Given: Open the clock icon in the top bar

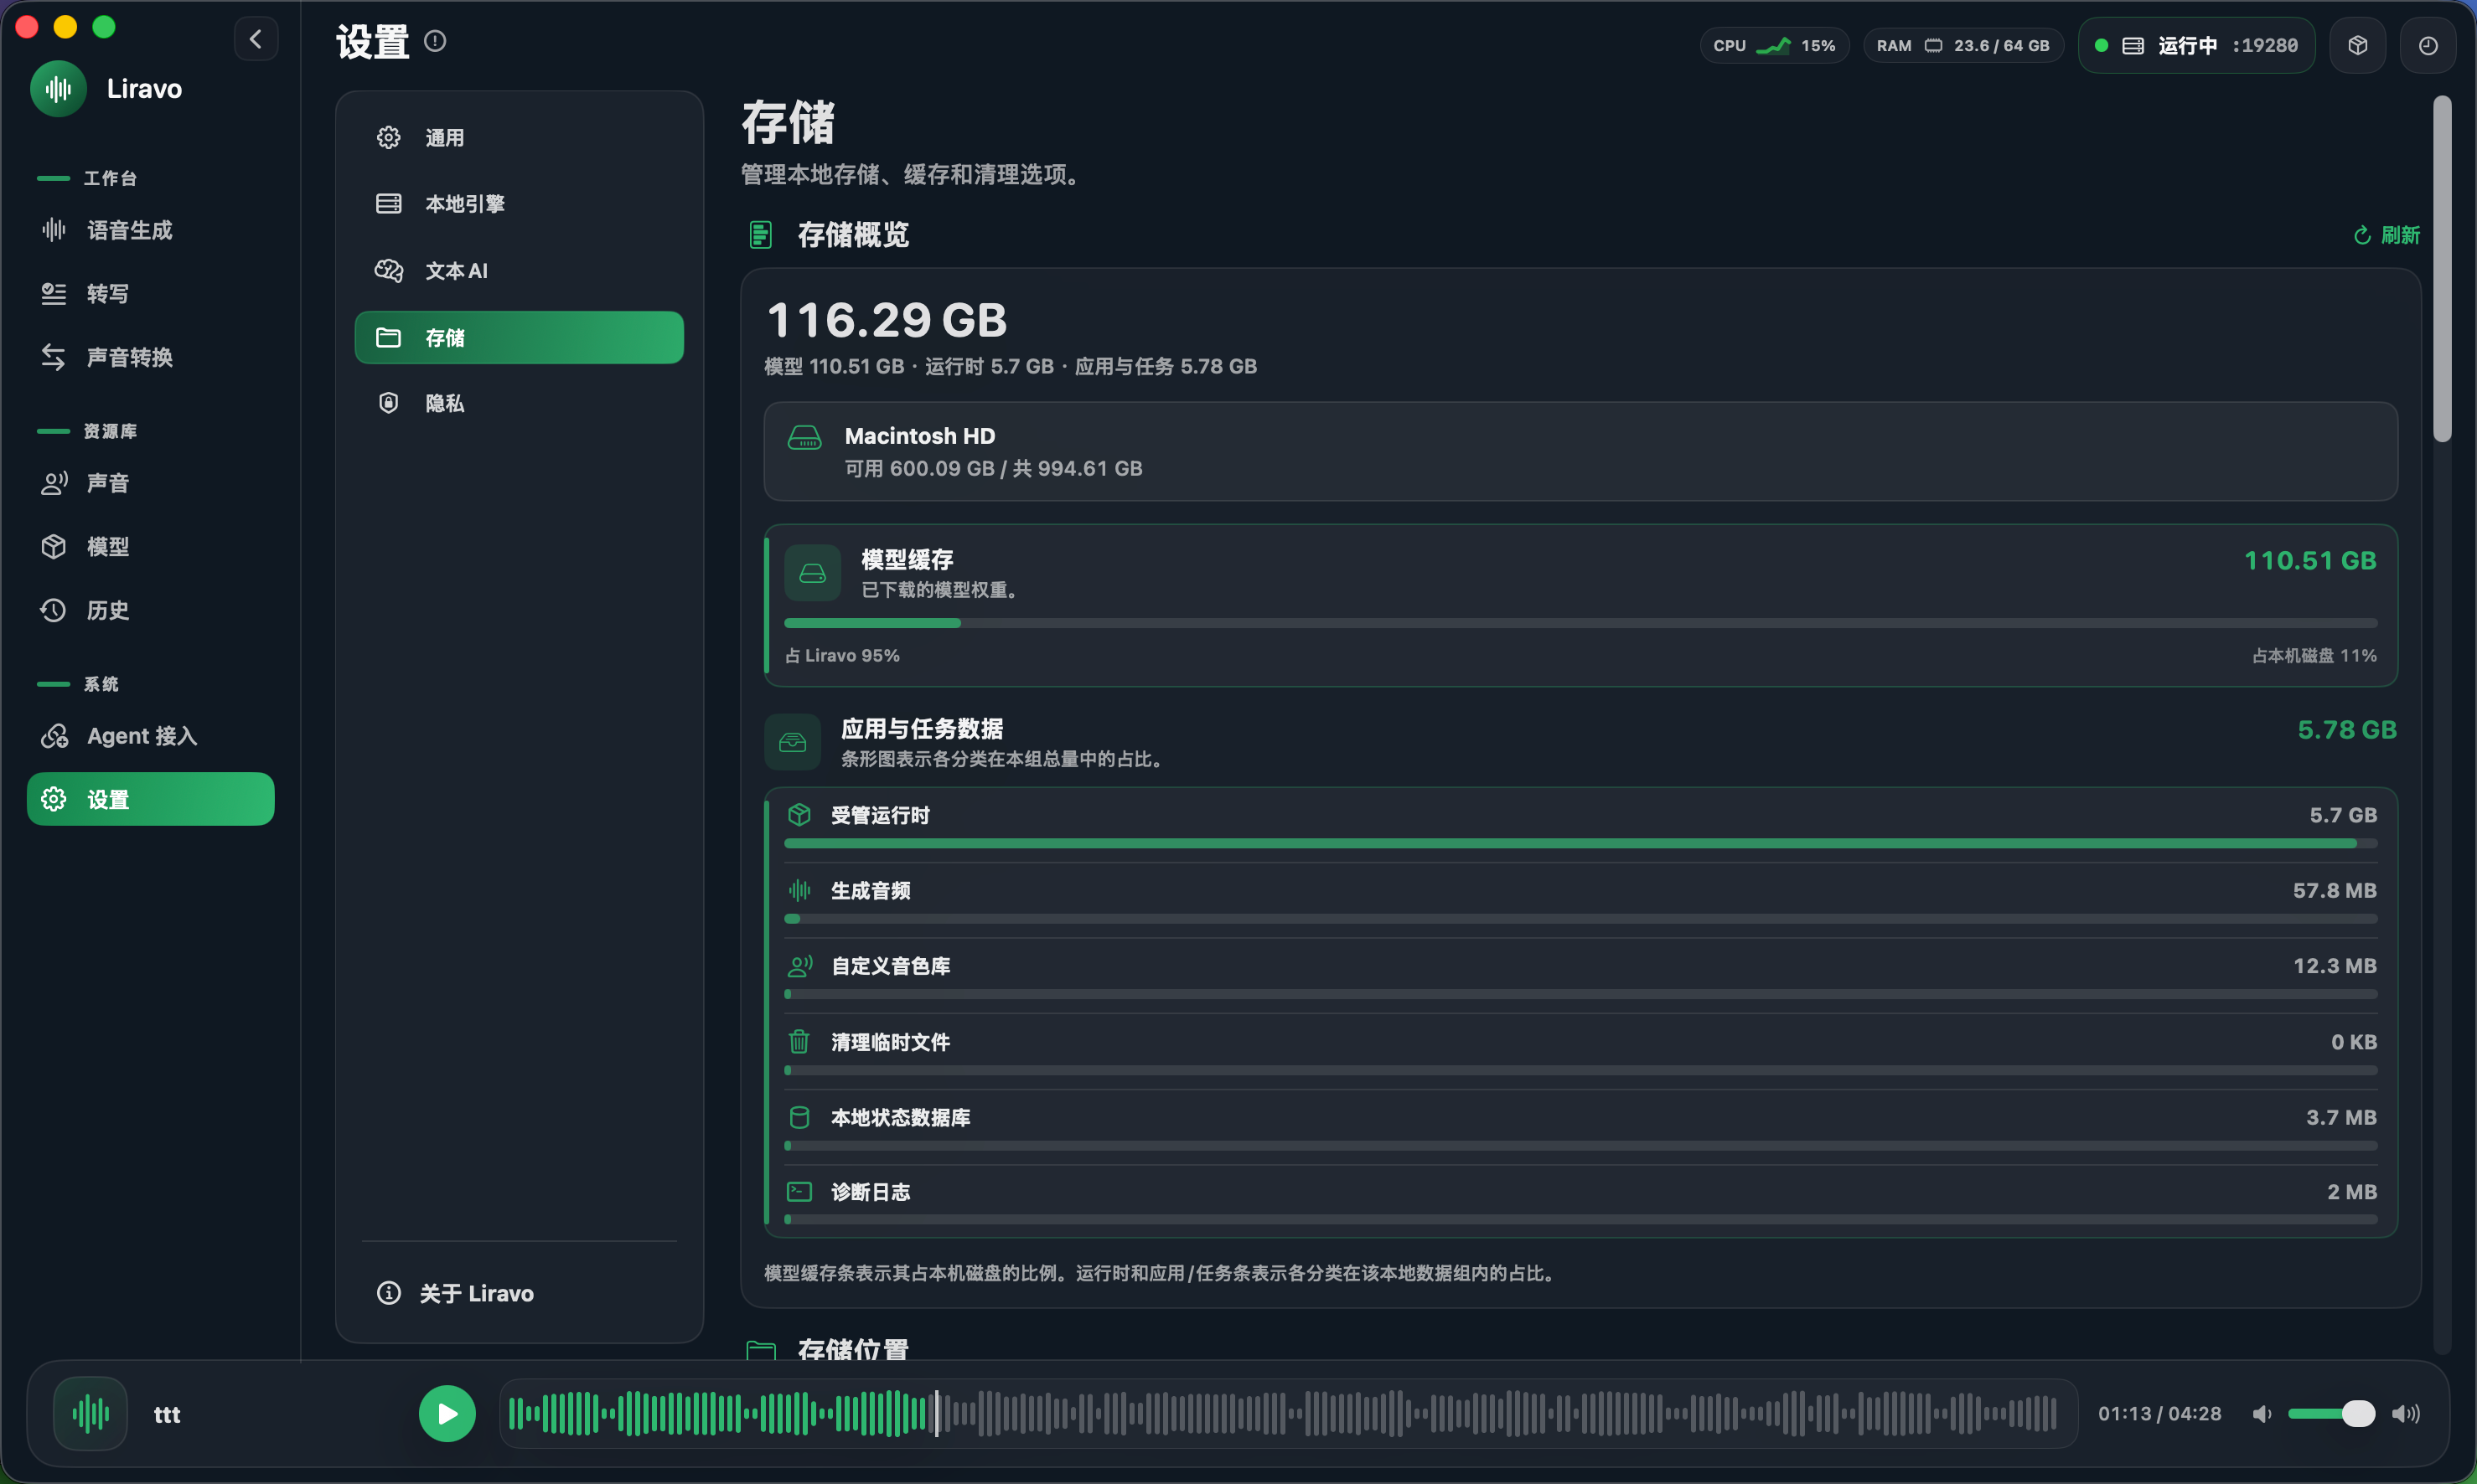Looking at the screenshot, I should [x=2427, y=45].
